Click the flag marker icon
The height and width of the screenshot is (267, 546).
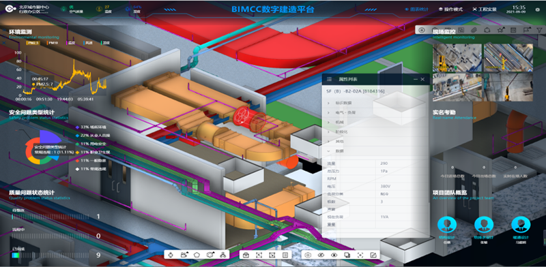[x=526, y=30]
